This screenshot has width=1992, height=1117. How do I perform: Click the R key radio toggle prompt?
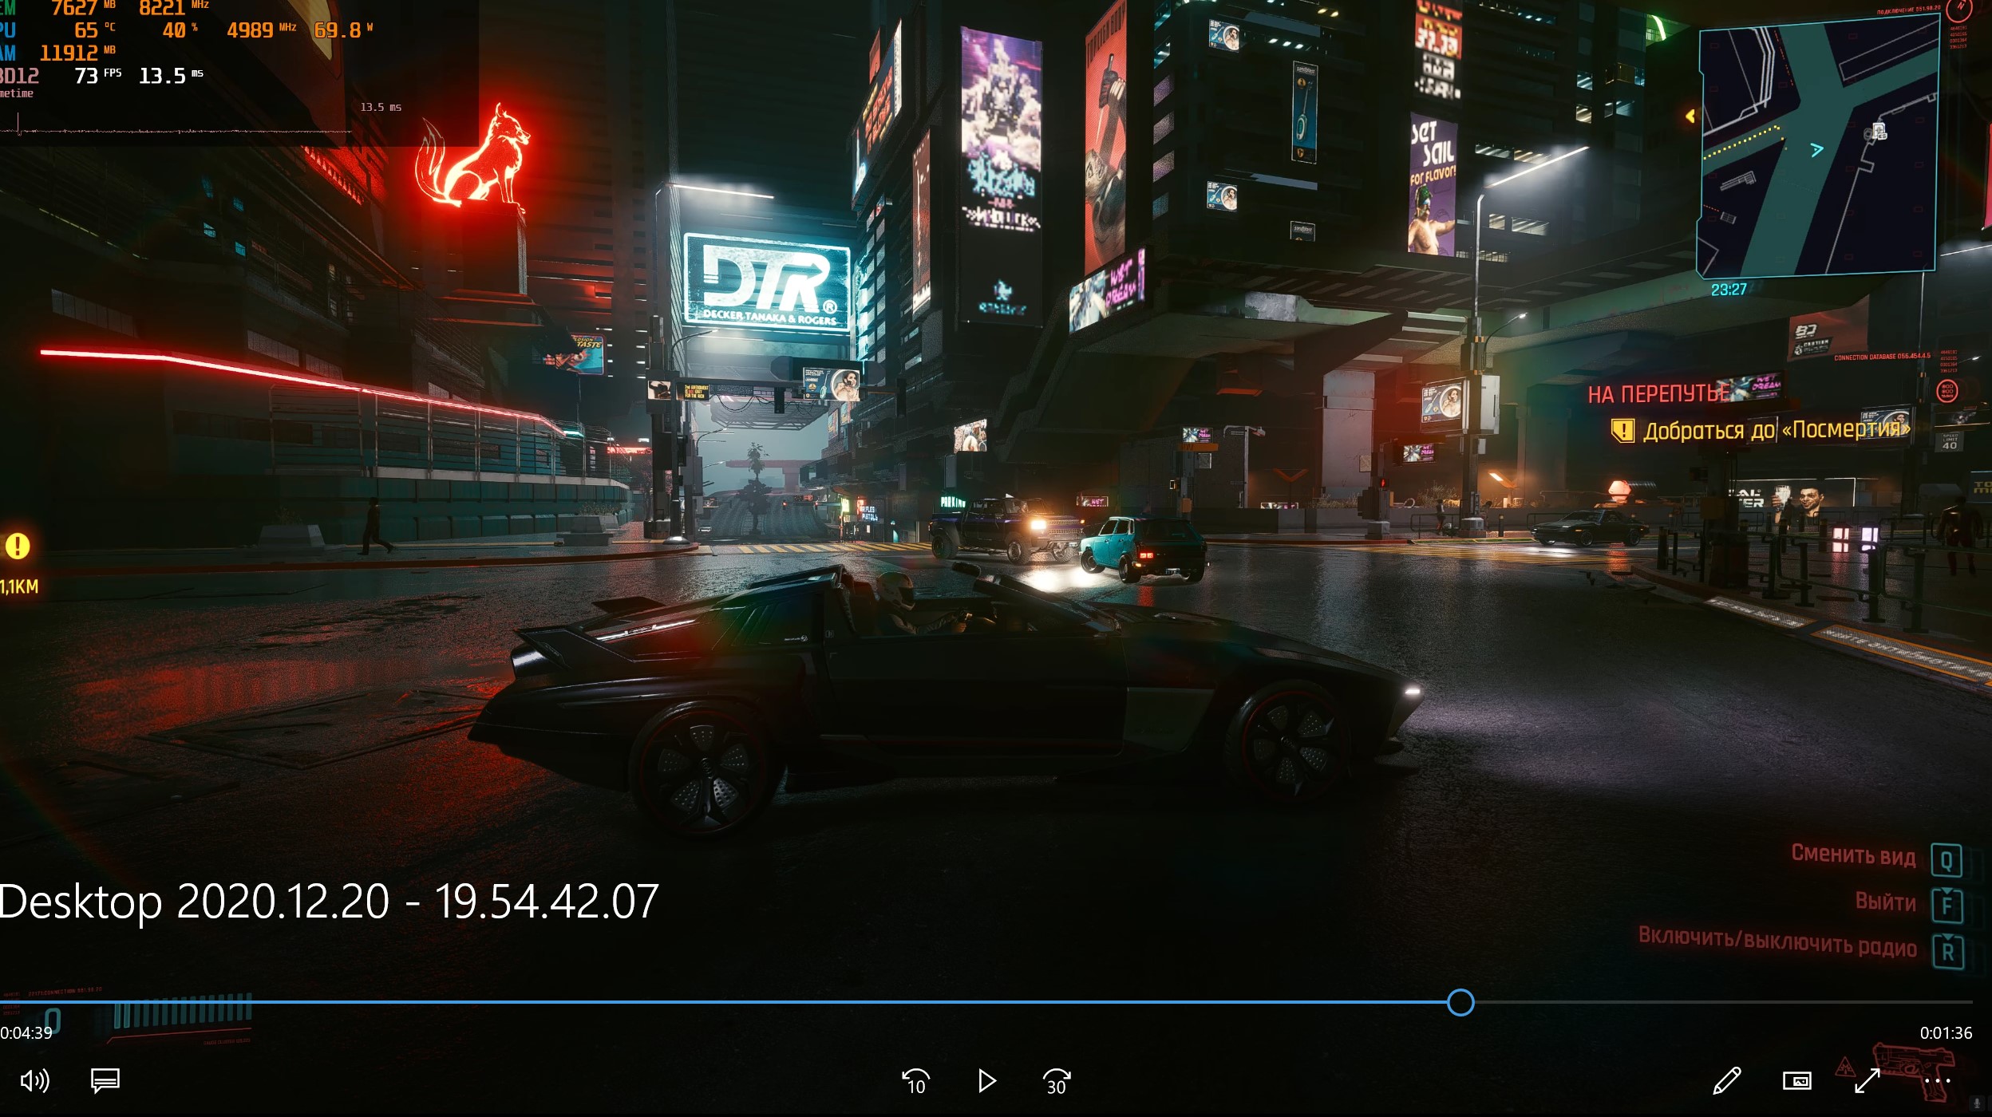pyautogui.click(x=1947, y=952)
